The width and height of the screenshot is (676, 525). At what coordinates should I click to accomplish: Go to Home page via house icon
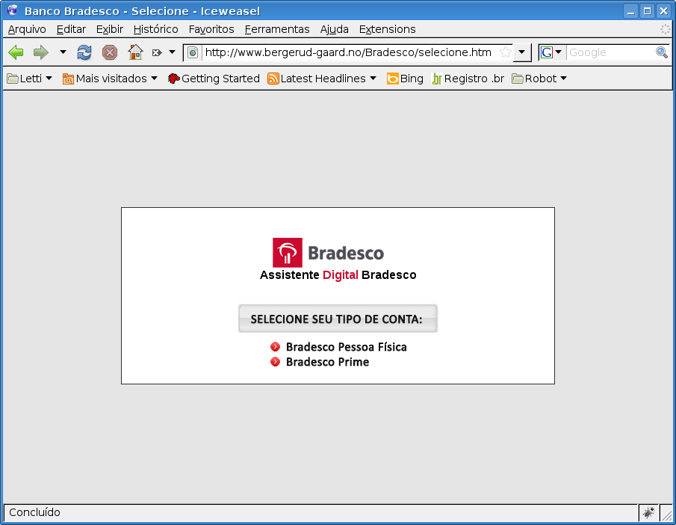click(135, 52)
